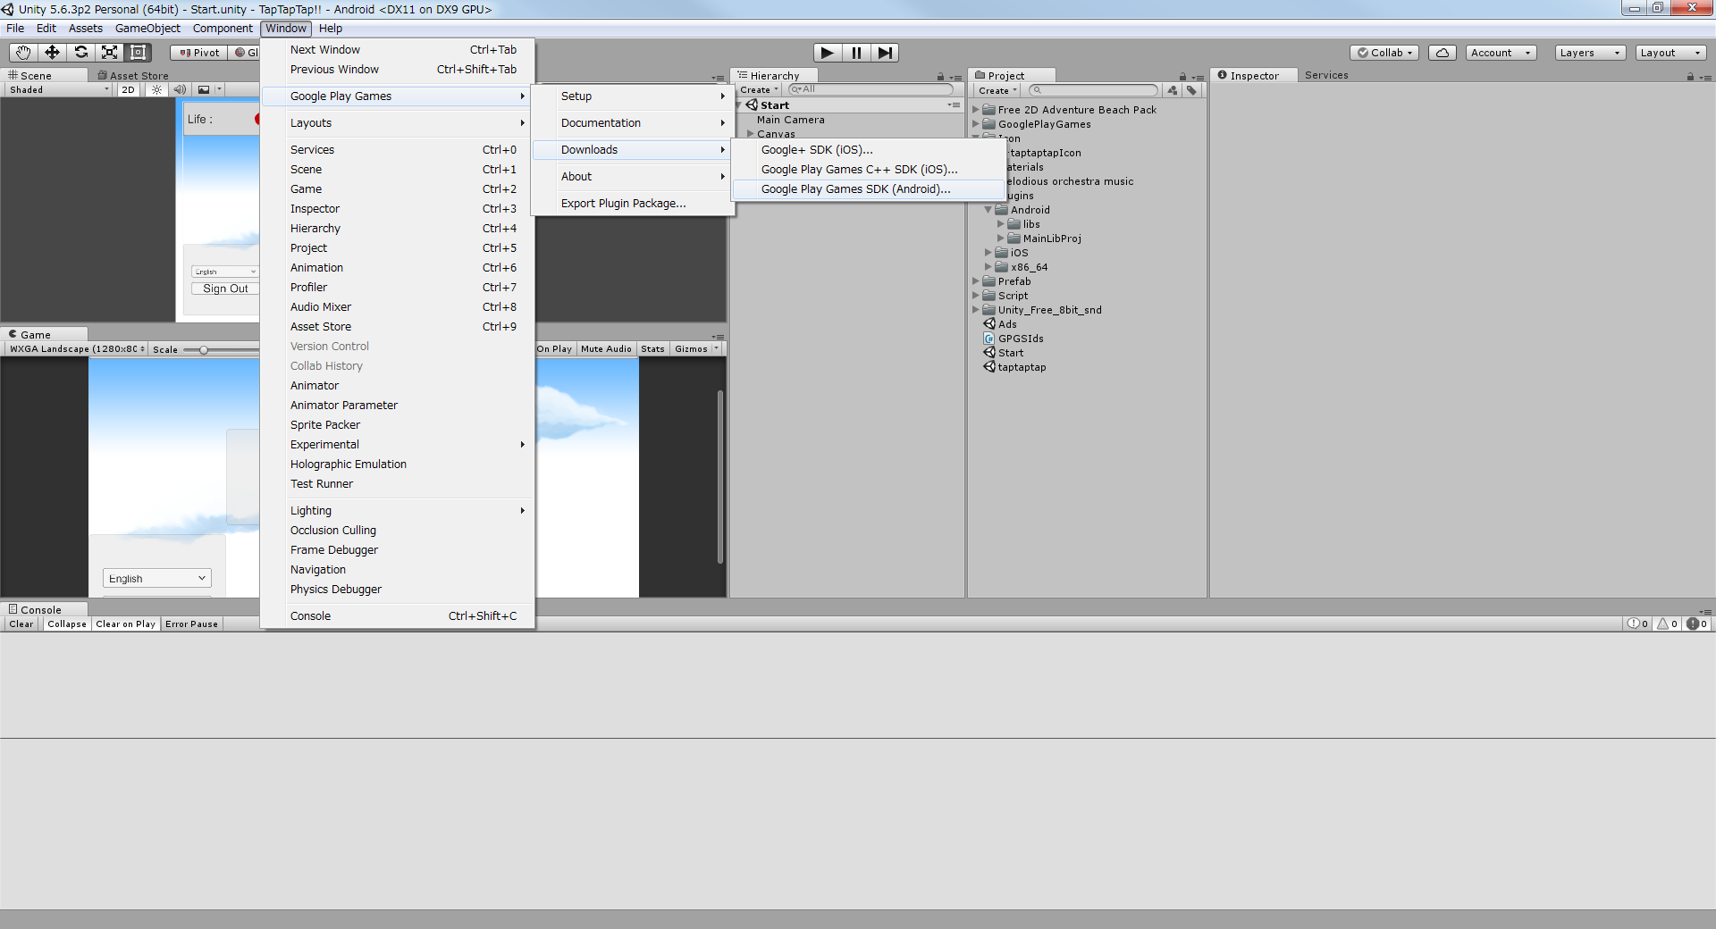Open scene effects image icon
Image resolution: width=1716 pixels, height=929 pixels.
tap(204, 89)
